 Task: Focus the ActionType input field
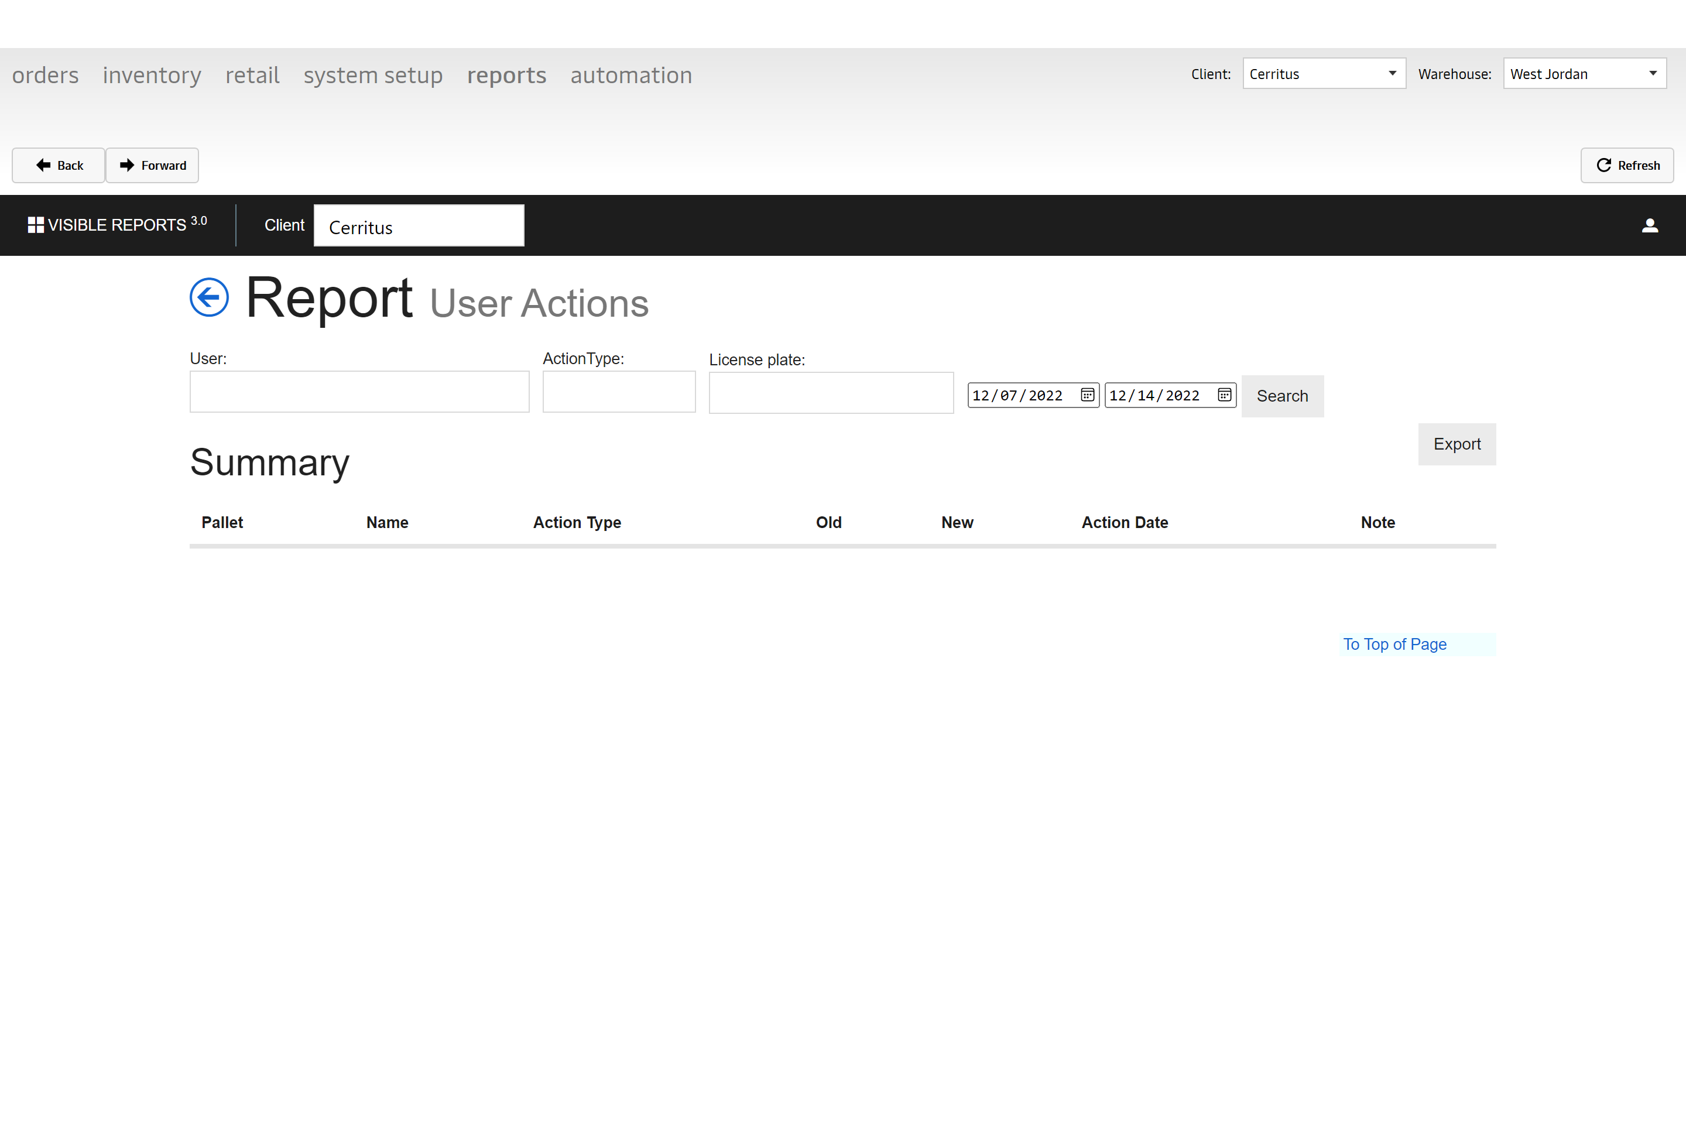[619, 392]
